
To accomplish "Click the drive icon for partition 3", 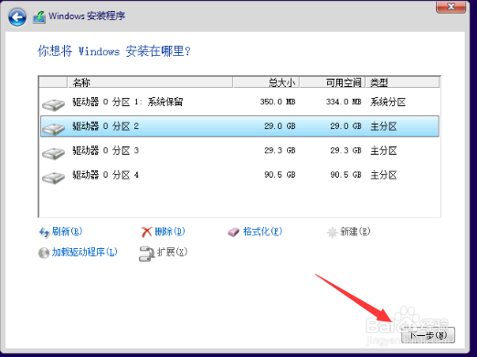I will [x=53, y=153].
